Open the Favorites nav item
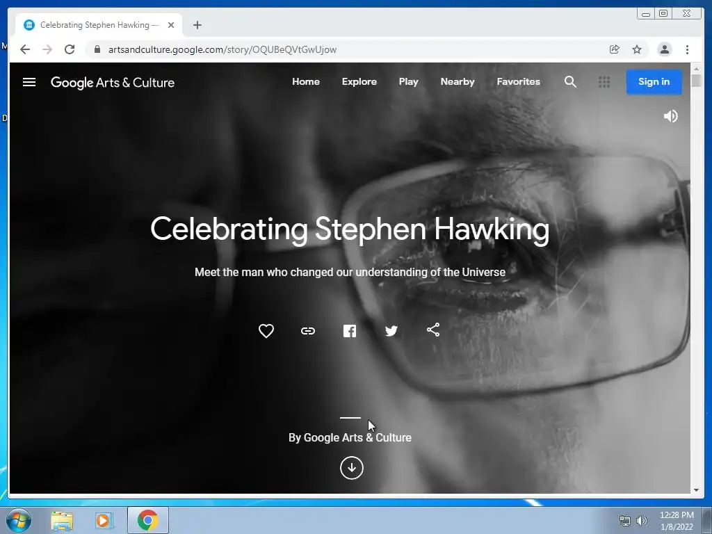The image size is (712, 534). click(518, 82)
